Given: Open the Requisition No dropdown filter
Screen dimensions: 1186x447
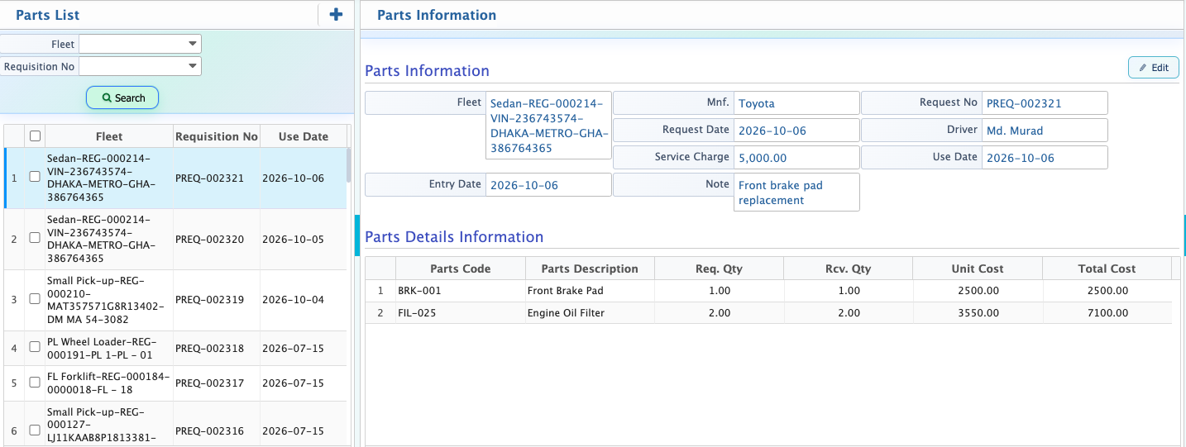Looking at the screenshot, I should (x=140, y=66).
